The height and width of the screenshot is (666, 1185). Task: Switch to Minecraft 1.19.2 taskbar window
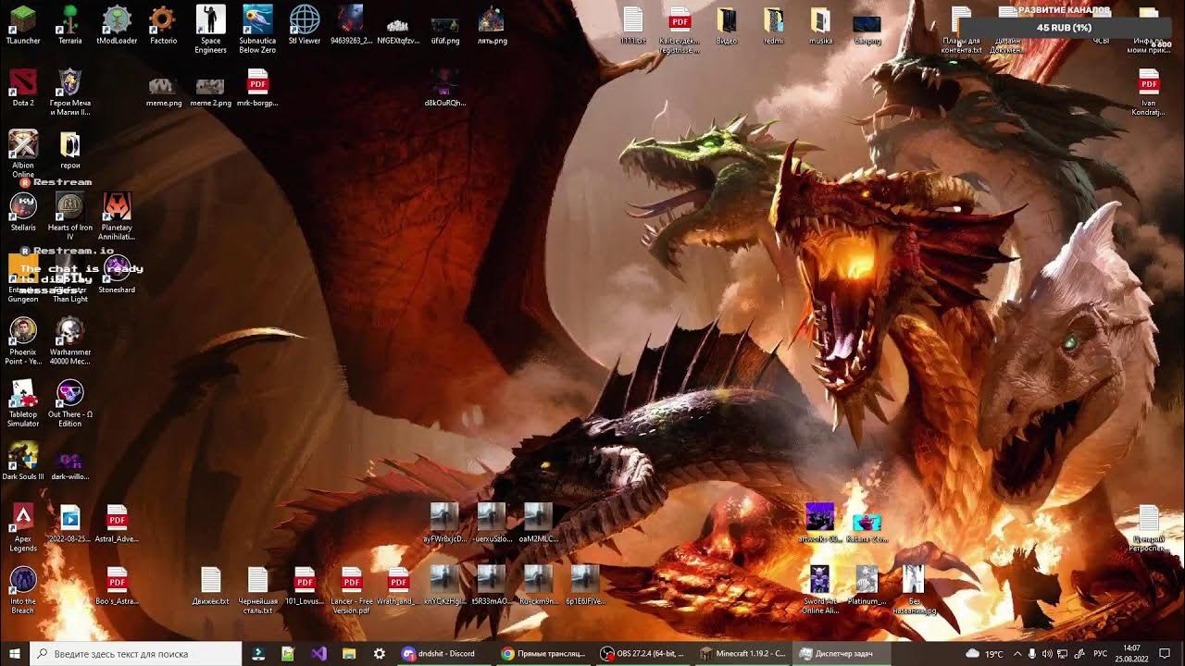pos(741,653)
